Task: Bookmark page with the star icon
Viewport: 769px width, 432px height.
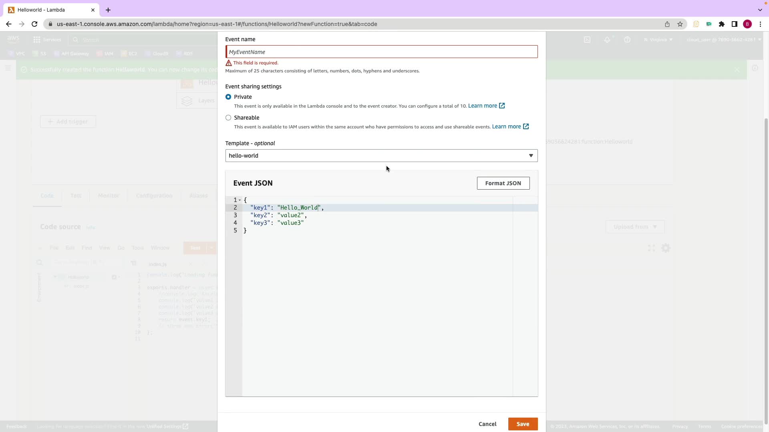Action: (x=680, y=24)
